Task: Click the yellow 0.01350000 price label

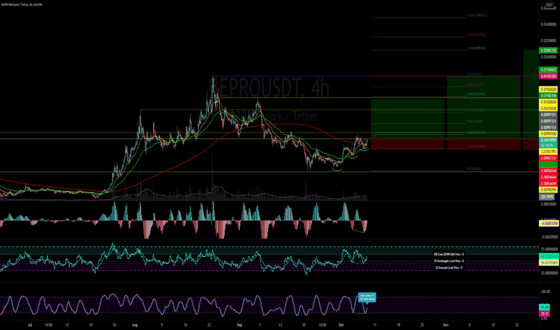Action: (548, 102)
